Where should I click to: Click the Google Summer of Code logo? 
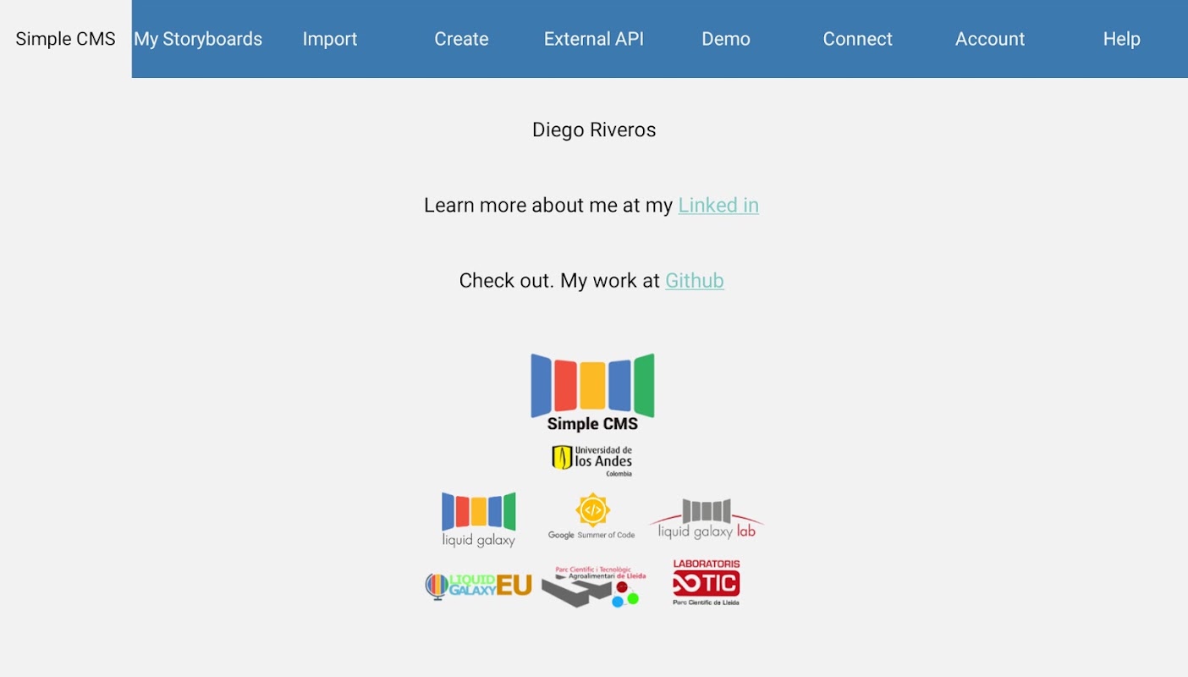[591, 517]
